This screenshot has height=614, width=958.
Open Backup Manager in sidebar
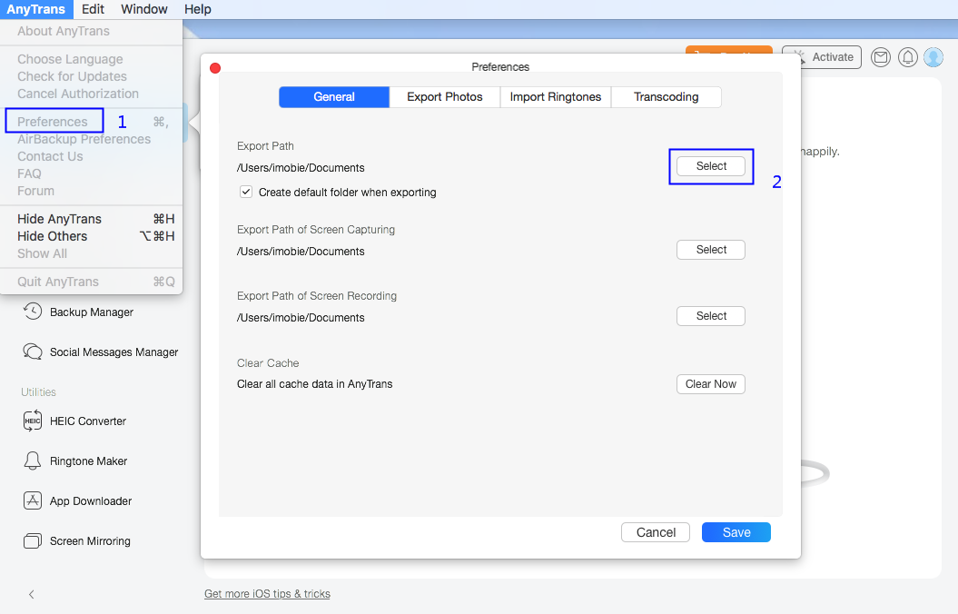click(92, 312)
